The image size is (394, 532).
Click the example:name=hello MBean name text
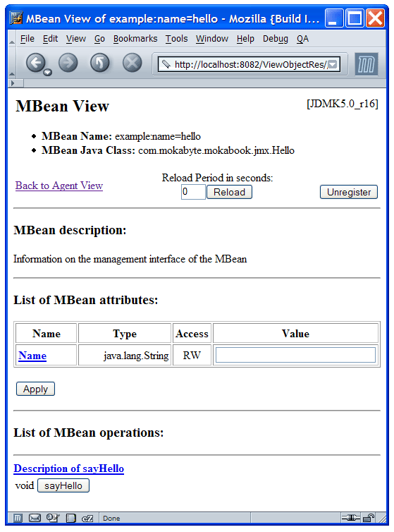(158, 136)
